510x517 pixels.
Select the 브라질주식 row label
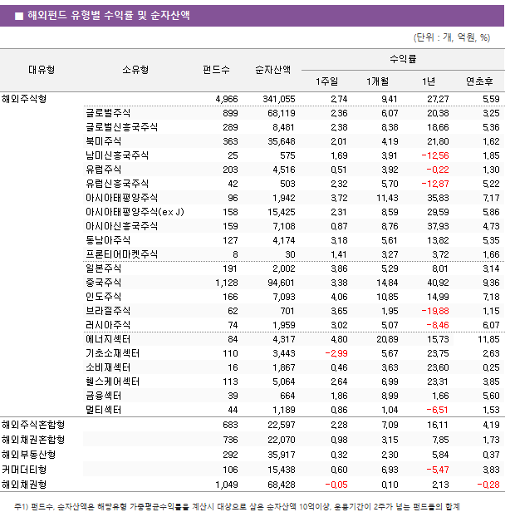108,311
